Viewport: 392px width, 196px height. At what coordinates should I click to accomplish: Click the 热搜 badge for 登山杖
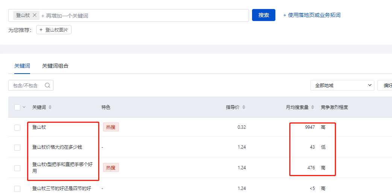click(111, 127)
